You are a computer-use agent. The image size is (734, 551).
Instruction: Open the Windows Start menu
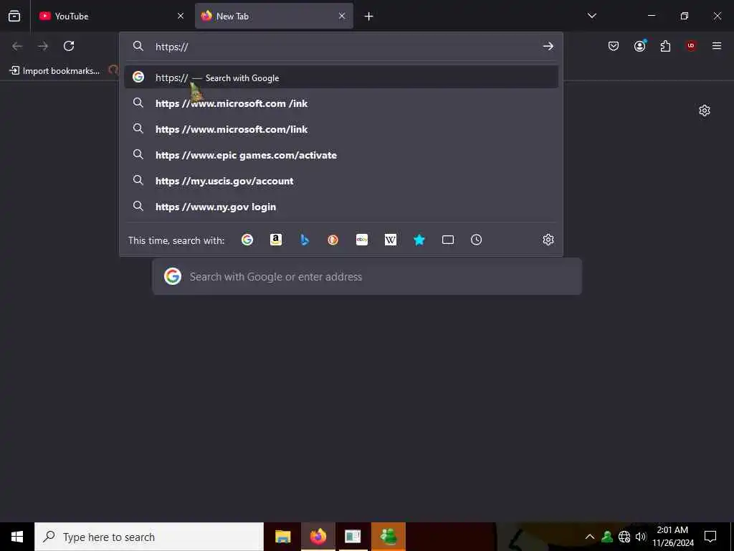point(17,537)
